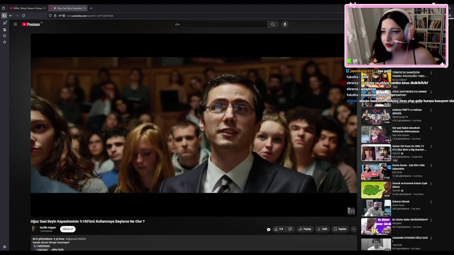The width and height of the screenshot is (454, 255).
Task: Select the Oğuz Sasi Beyin Kapasitesi tab
Action: tap(67, 8)
